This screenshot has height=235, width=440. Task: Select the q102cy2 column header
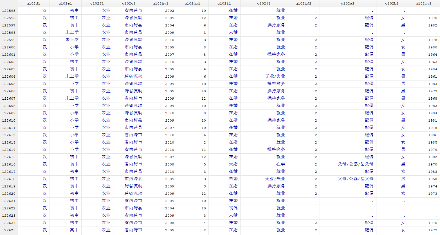click(424, 3)
